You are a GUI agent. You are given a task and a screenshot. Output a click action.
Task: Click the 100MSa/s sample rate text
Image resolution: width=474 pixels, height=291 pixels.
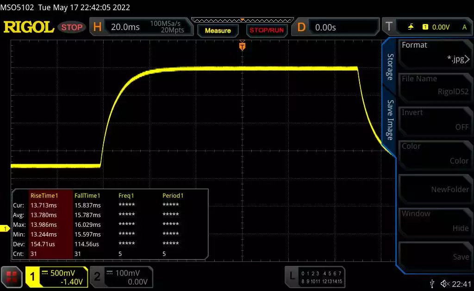(165, 24)
